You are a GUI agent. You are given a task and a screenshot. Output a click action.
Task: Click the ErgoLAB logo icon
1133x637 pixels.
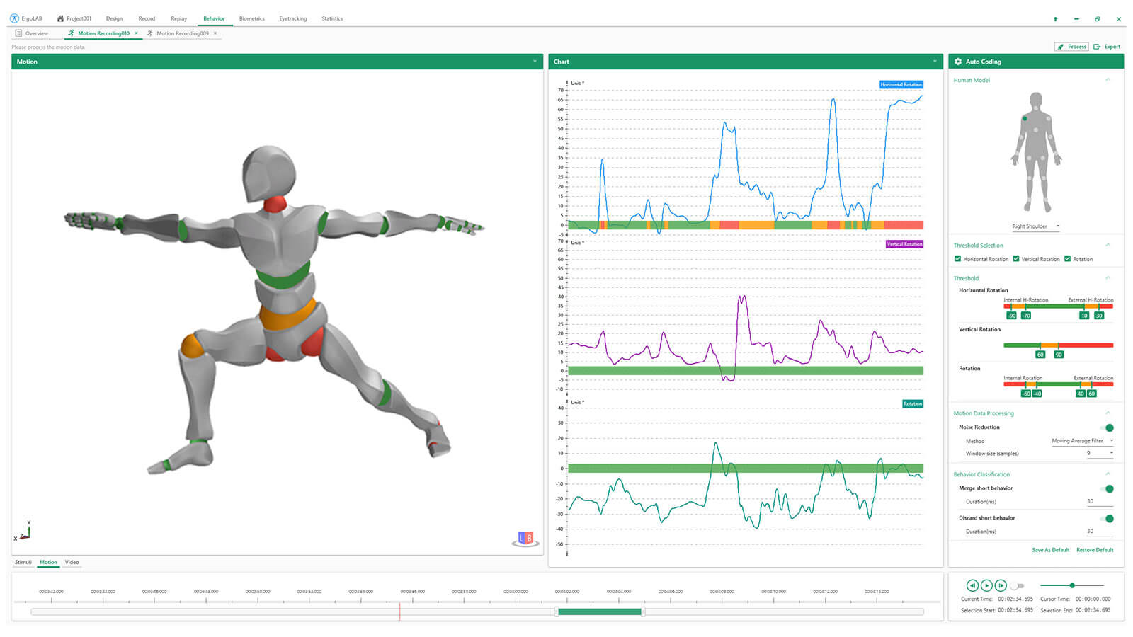coord(14,18)
